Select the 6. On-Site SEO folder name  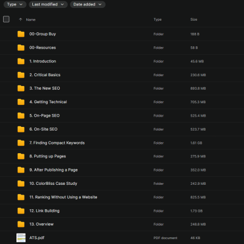pos(43,129)
